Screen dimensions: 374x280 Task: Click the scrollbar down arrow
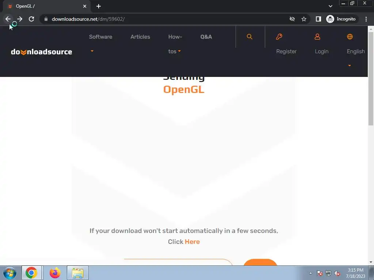pos(371,262)
